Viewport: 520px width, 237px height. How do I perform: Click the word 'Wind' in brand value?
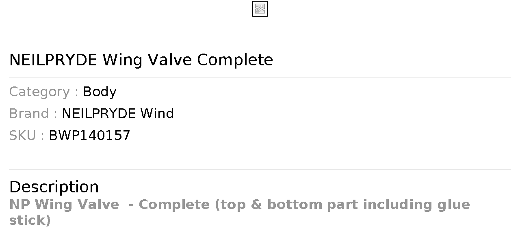click(157, 114)
